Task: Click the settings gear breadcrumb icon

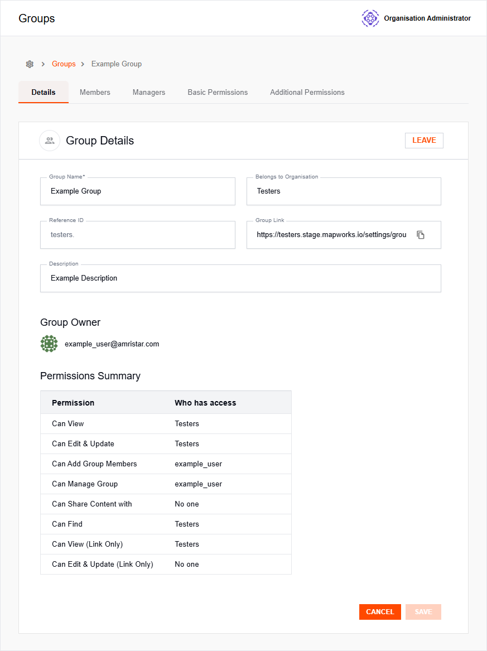Action: (x=30, y=64)
